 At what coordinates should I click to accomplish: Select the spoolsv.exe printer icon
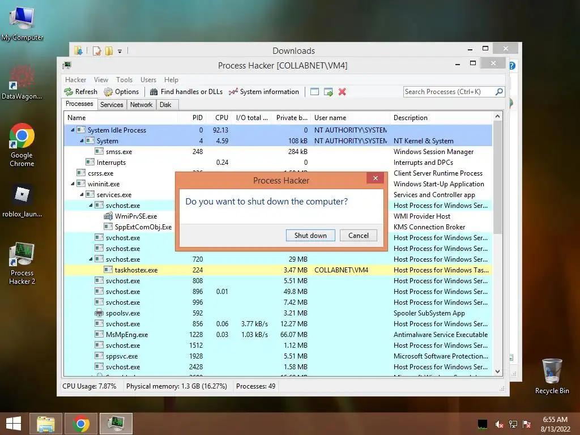99,313
